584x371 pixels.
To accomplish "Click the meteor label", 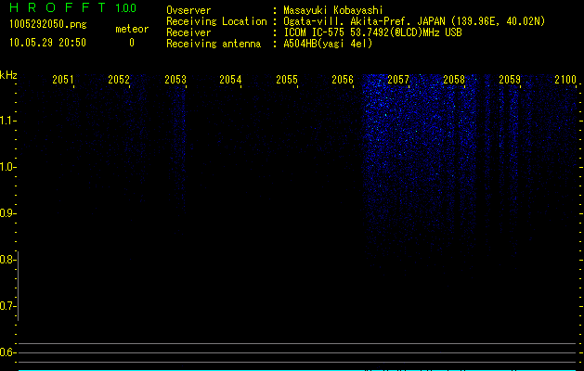I will (132, 29).
